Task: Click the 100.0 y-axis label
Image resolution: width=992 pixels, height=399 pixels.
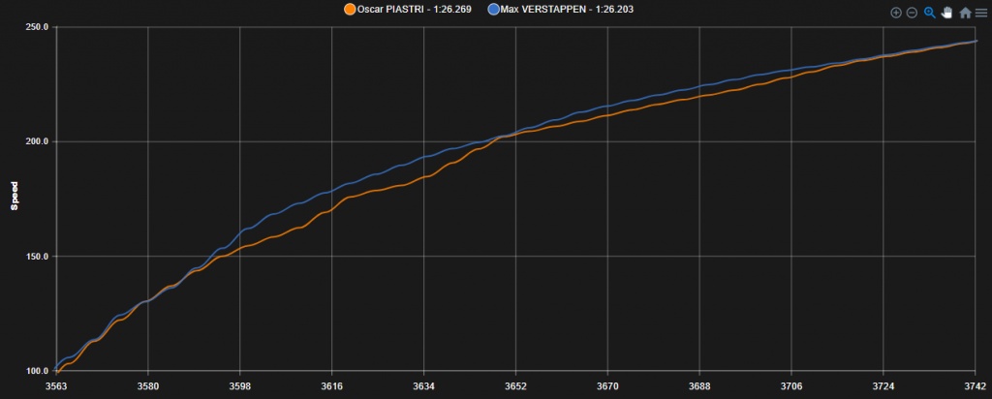Action: [37, 371]
